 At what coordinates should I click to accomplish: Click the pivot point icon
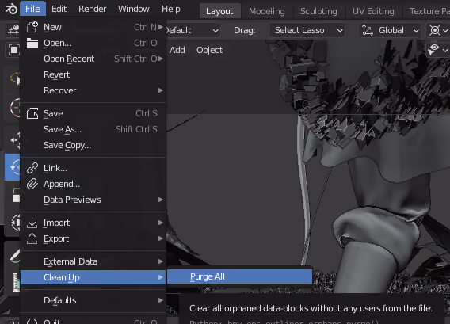[435, 30]
